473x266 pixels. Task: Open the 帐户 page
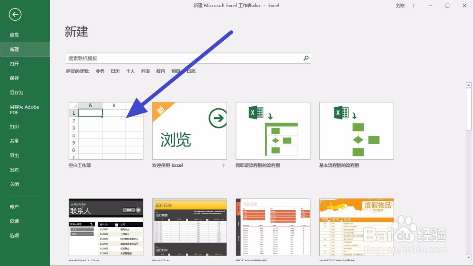14,206
